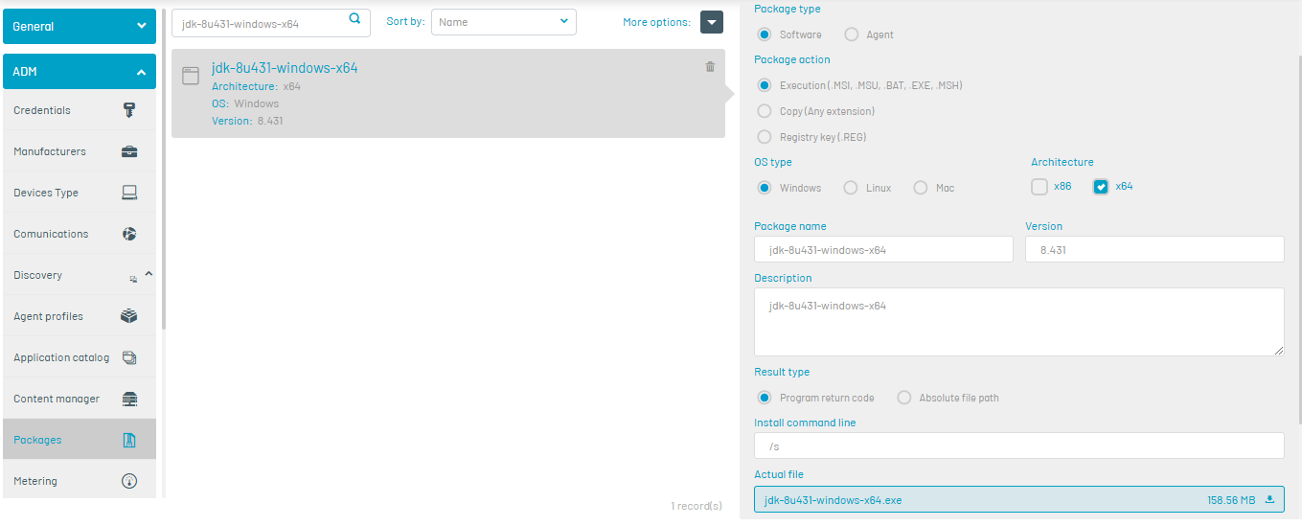The width and height of the screenshot is (1302, 526).
Task: Click "Architecture: x64" in package card
Action: [256, 86]
